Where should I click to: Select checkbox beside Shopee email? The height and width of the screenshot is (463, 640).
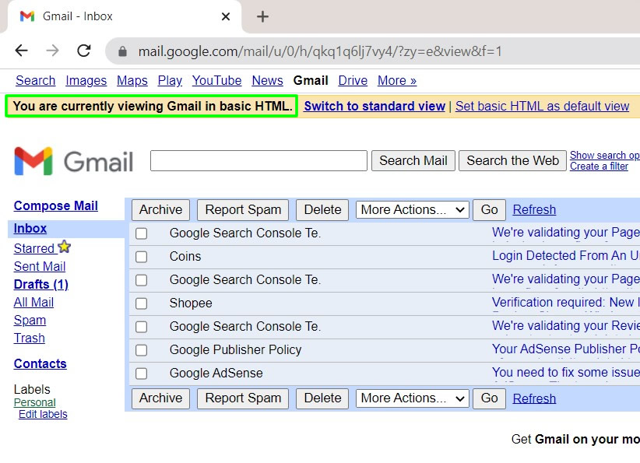141,303
